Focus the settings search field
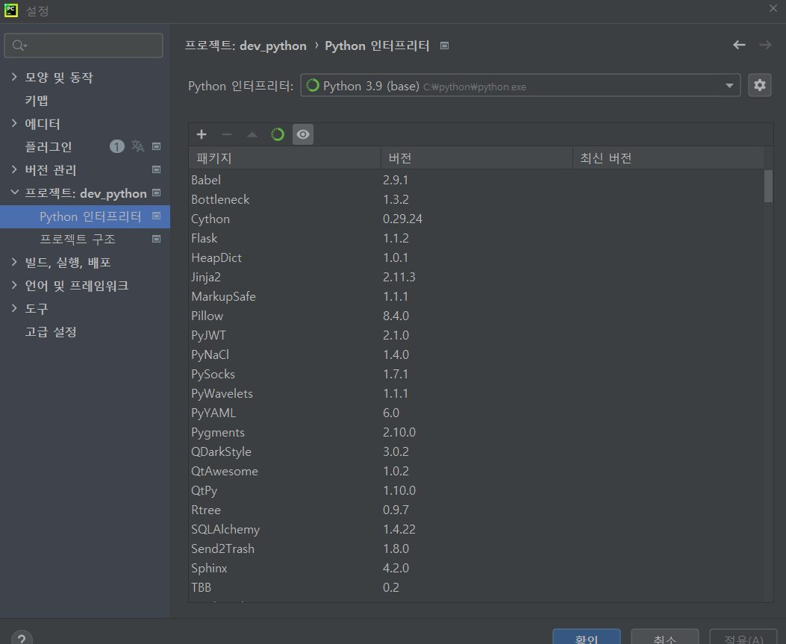This screenshot has height=644, width=786. 84,46
